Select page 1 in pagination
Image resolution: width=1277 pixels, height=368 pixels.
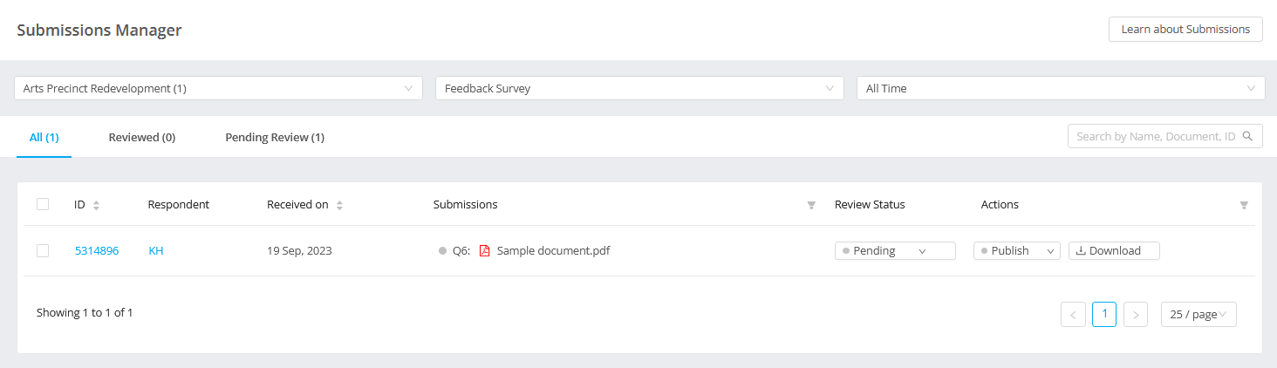1104,314
